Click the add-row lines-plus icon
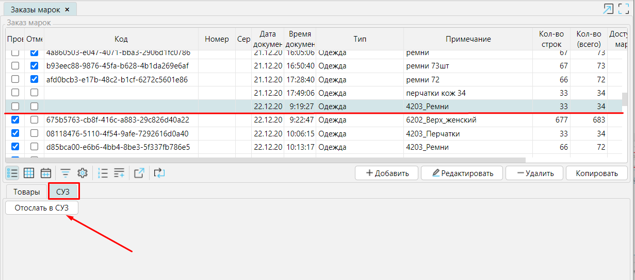This screenshot has height=280, width=635. pos(119,173)
